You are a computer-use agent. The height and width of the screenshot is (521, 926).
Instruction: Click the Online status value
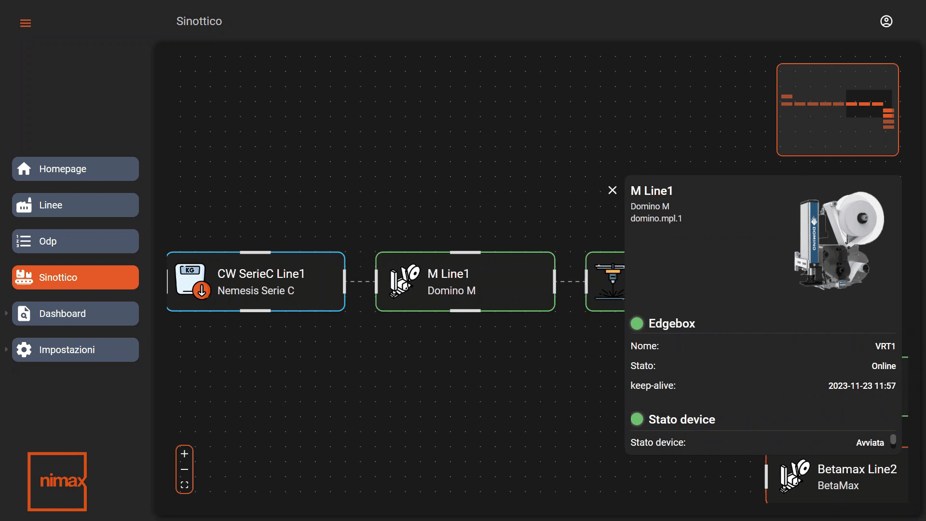pyautogui.click(x=884, y=366)
